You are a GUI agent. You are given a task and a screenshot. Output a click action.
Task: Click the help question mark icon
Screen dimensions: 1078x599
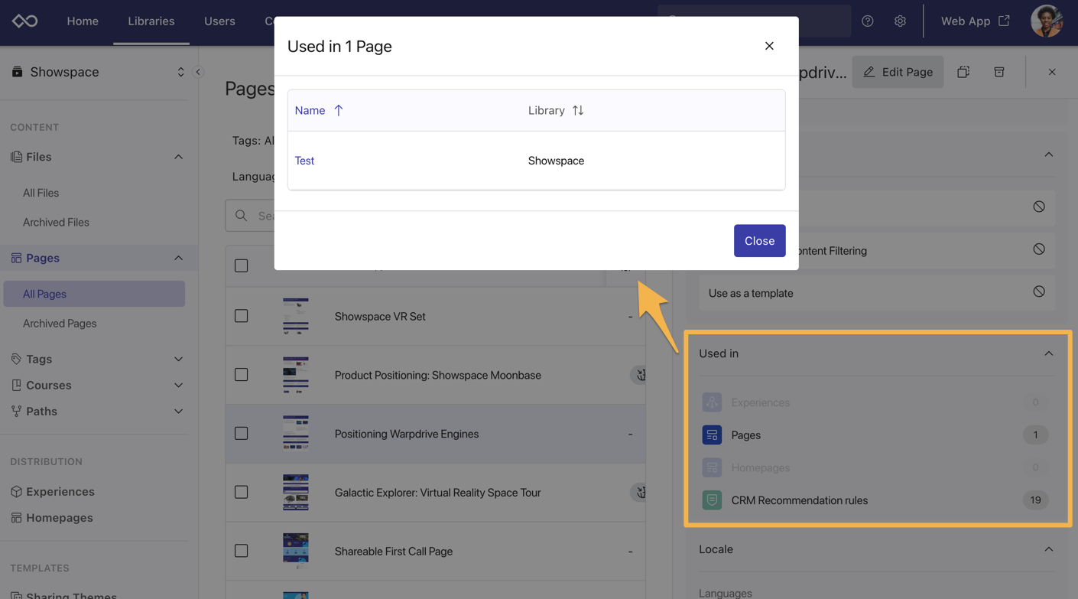click(867, 21)
